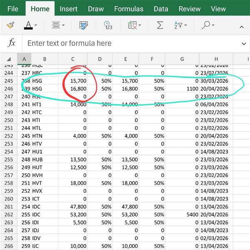Switch to the Formulas tab
Image resolution: width=250 pixels, height=250 pixels.
point(129,9)
